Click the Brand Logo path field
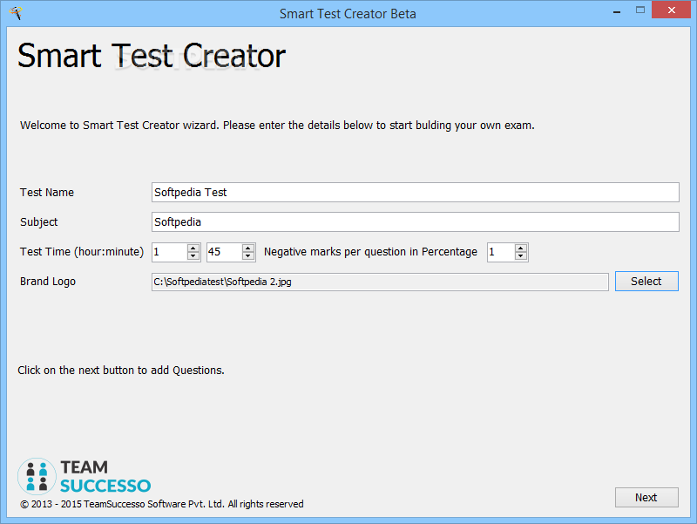This screenshot has height=524, width=697. pos(380,282)
